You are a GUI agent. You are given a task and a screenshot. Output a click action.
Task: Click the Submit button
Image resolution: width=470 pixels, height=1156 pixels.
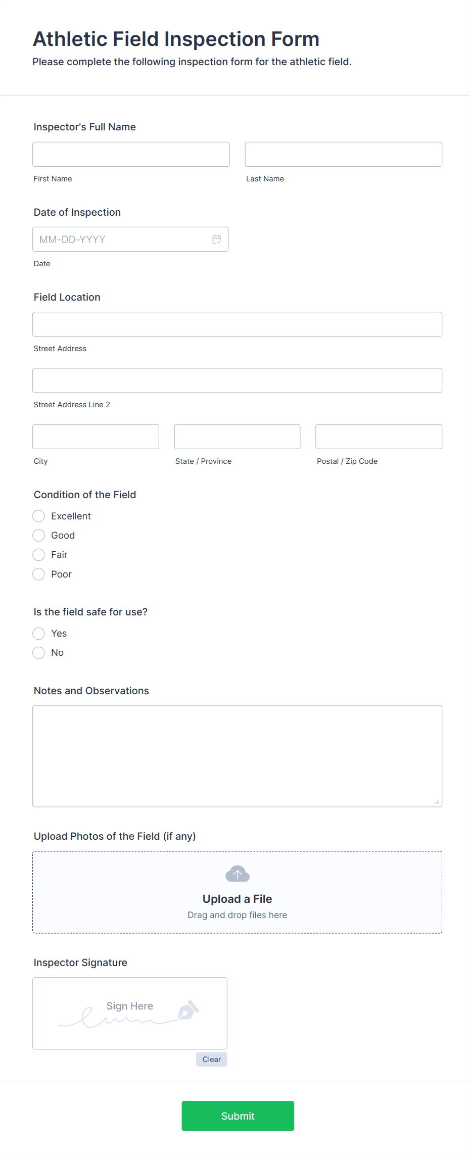click(238, 1116)
